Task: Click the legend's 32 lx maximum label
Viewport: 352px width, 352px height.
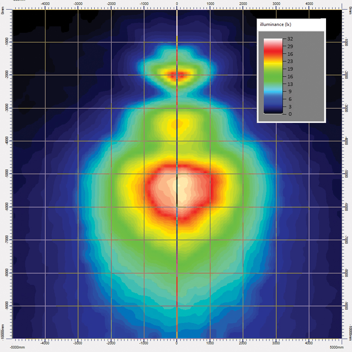Action: 290,39
